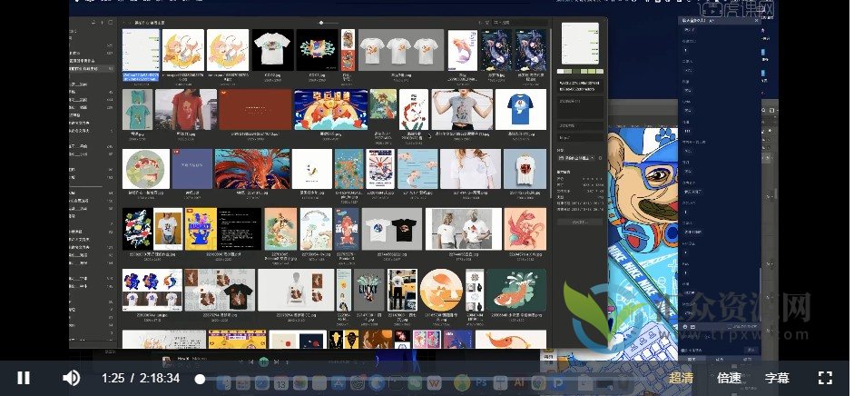Toggle 字幕 subtitles option
The image size is (854, 396).
(x=777, y=378)
